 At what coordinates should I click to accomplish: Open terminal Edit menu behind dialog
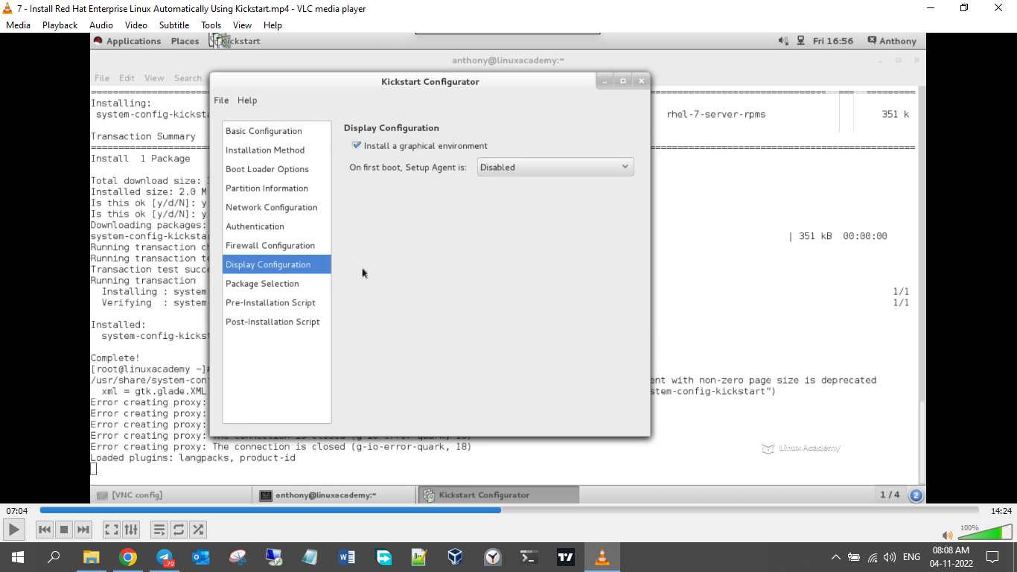(127, 78)
